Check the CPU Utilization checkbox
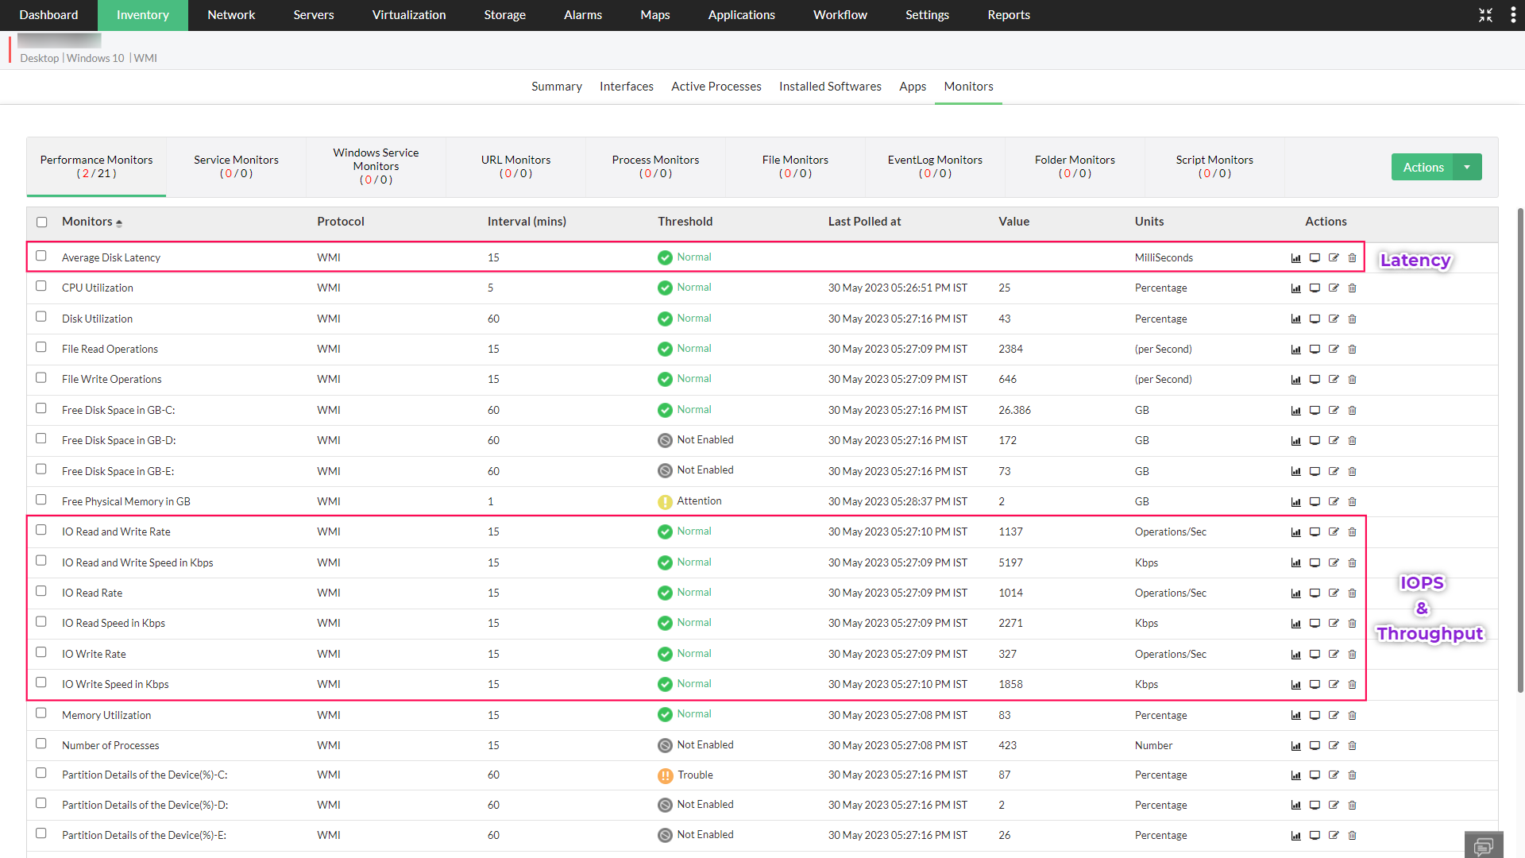Viewport: 1525px width, 858px height. tap(41, 286)
